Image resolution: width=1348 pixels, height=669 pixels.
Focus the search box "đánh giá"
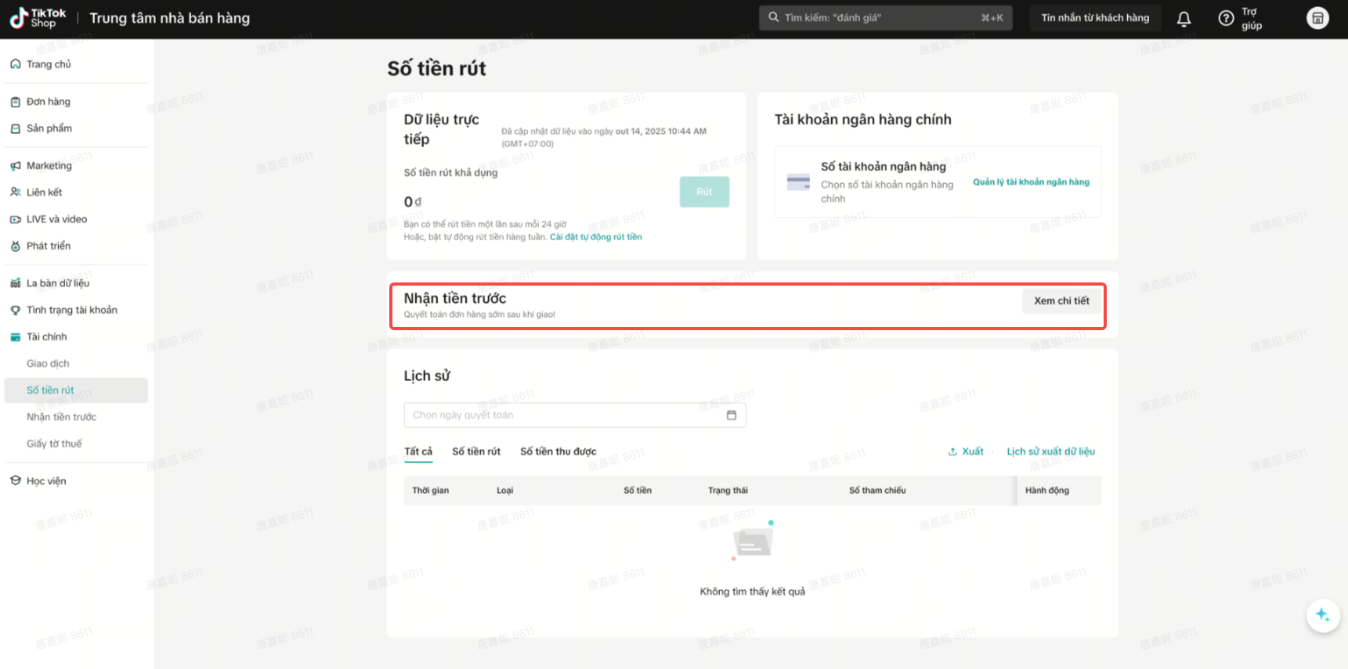(x=885, y=18)
